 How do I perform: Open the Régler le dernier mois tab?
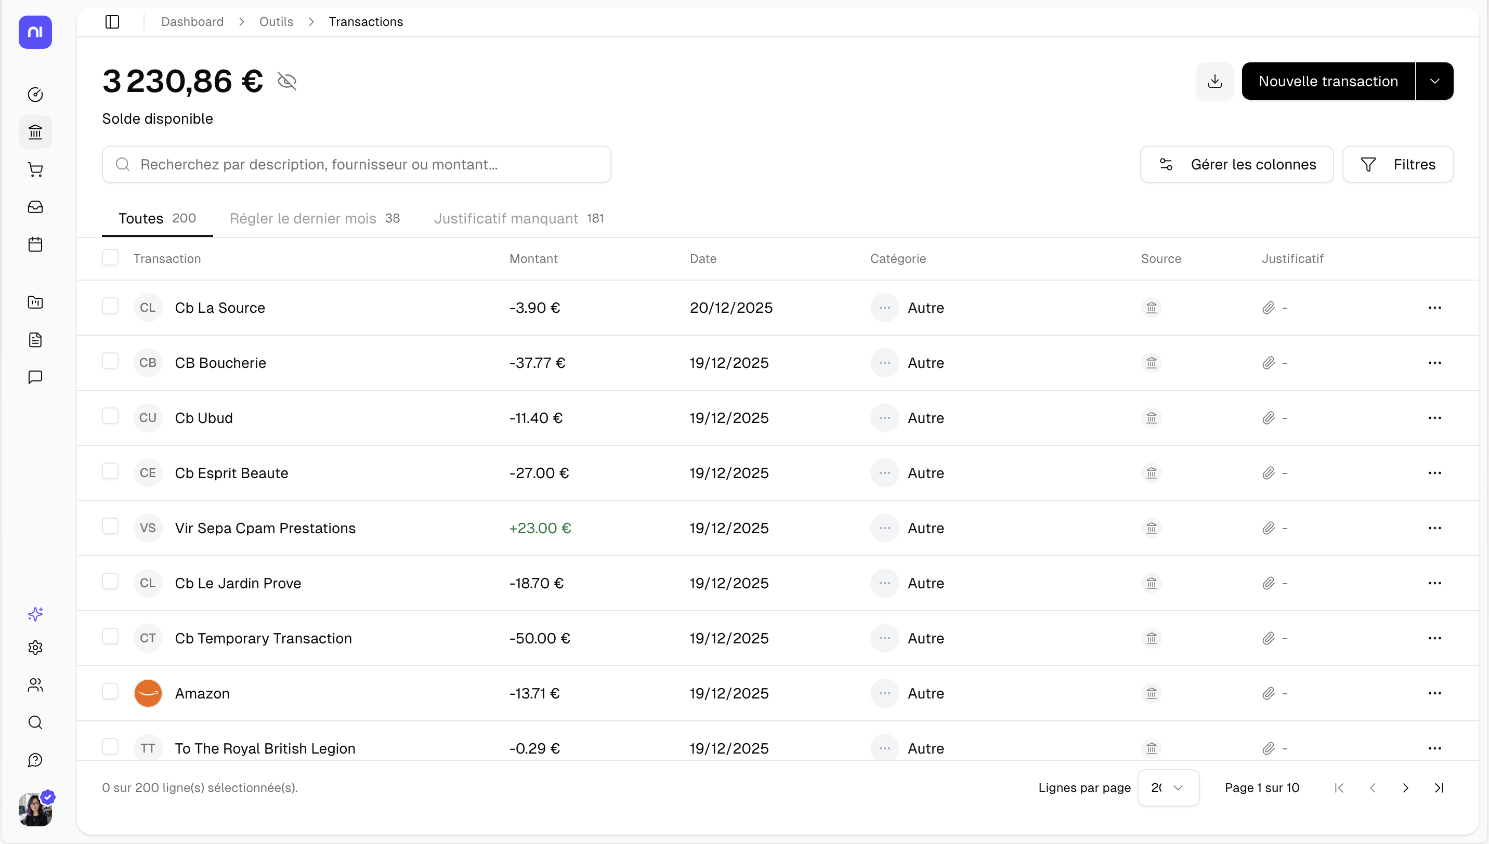click(302, 218)
